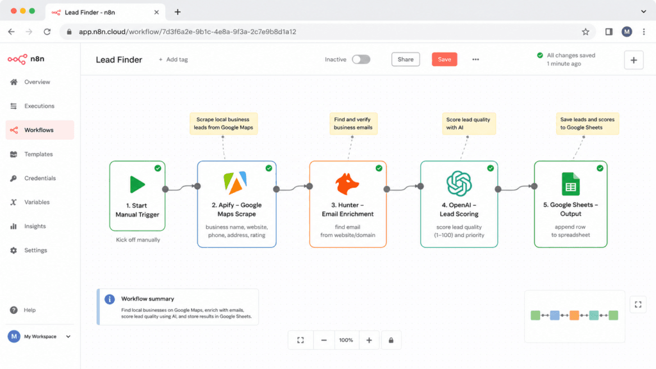656x369 pixels.
Task: Click the Apify node success checkmark
Action: pyautogui.click(x=268, y=168)
